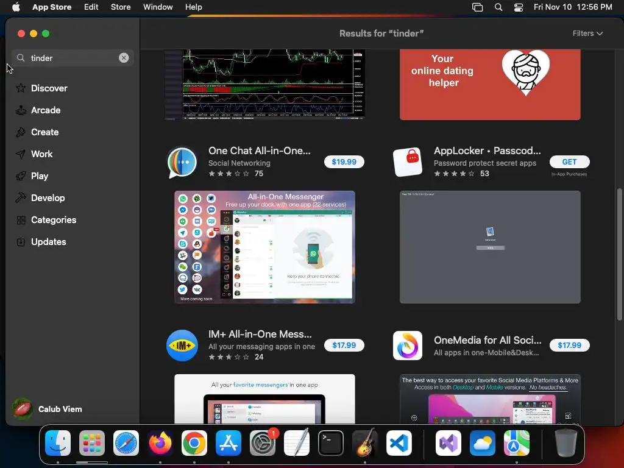The height and width of the screenshot is (468, 624).
Task: Open the Help menu
Action: pos(193,7)
